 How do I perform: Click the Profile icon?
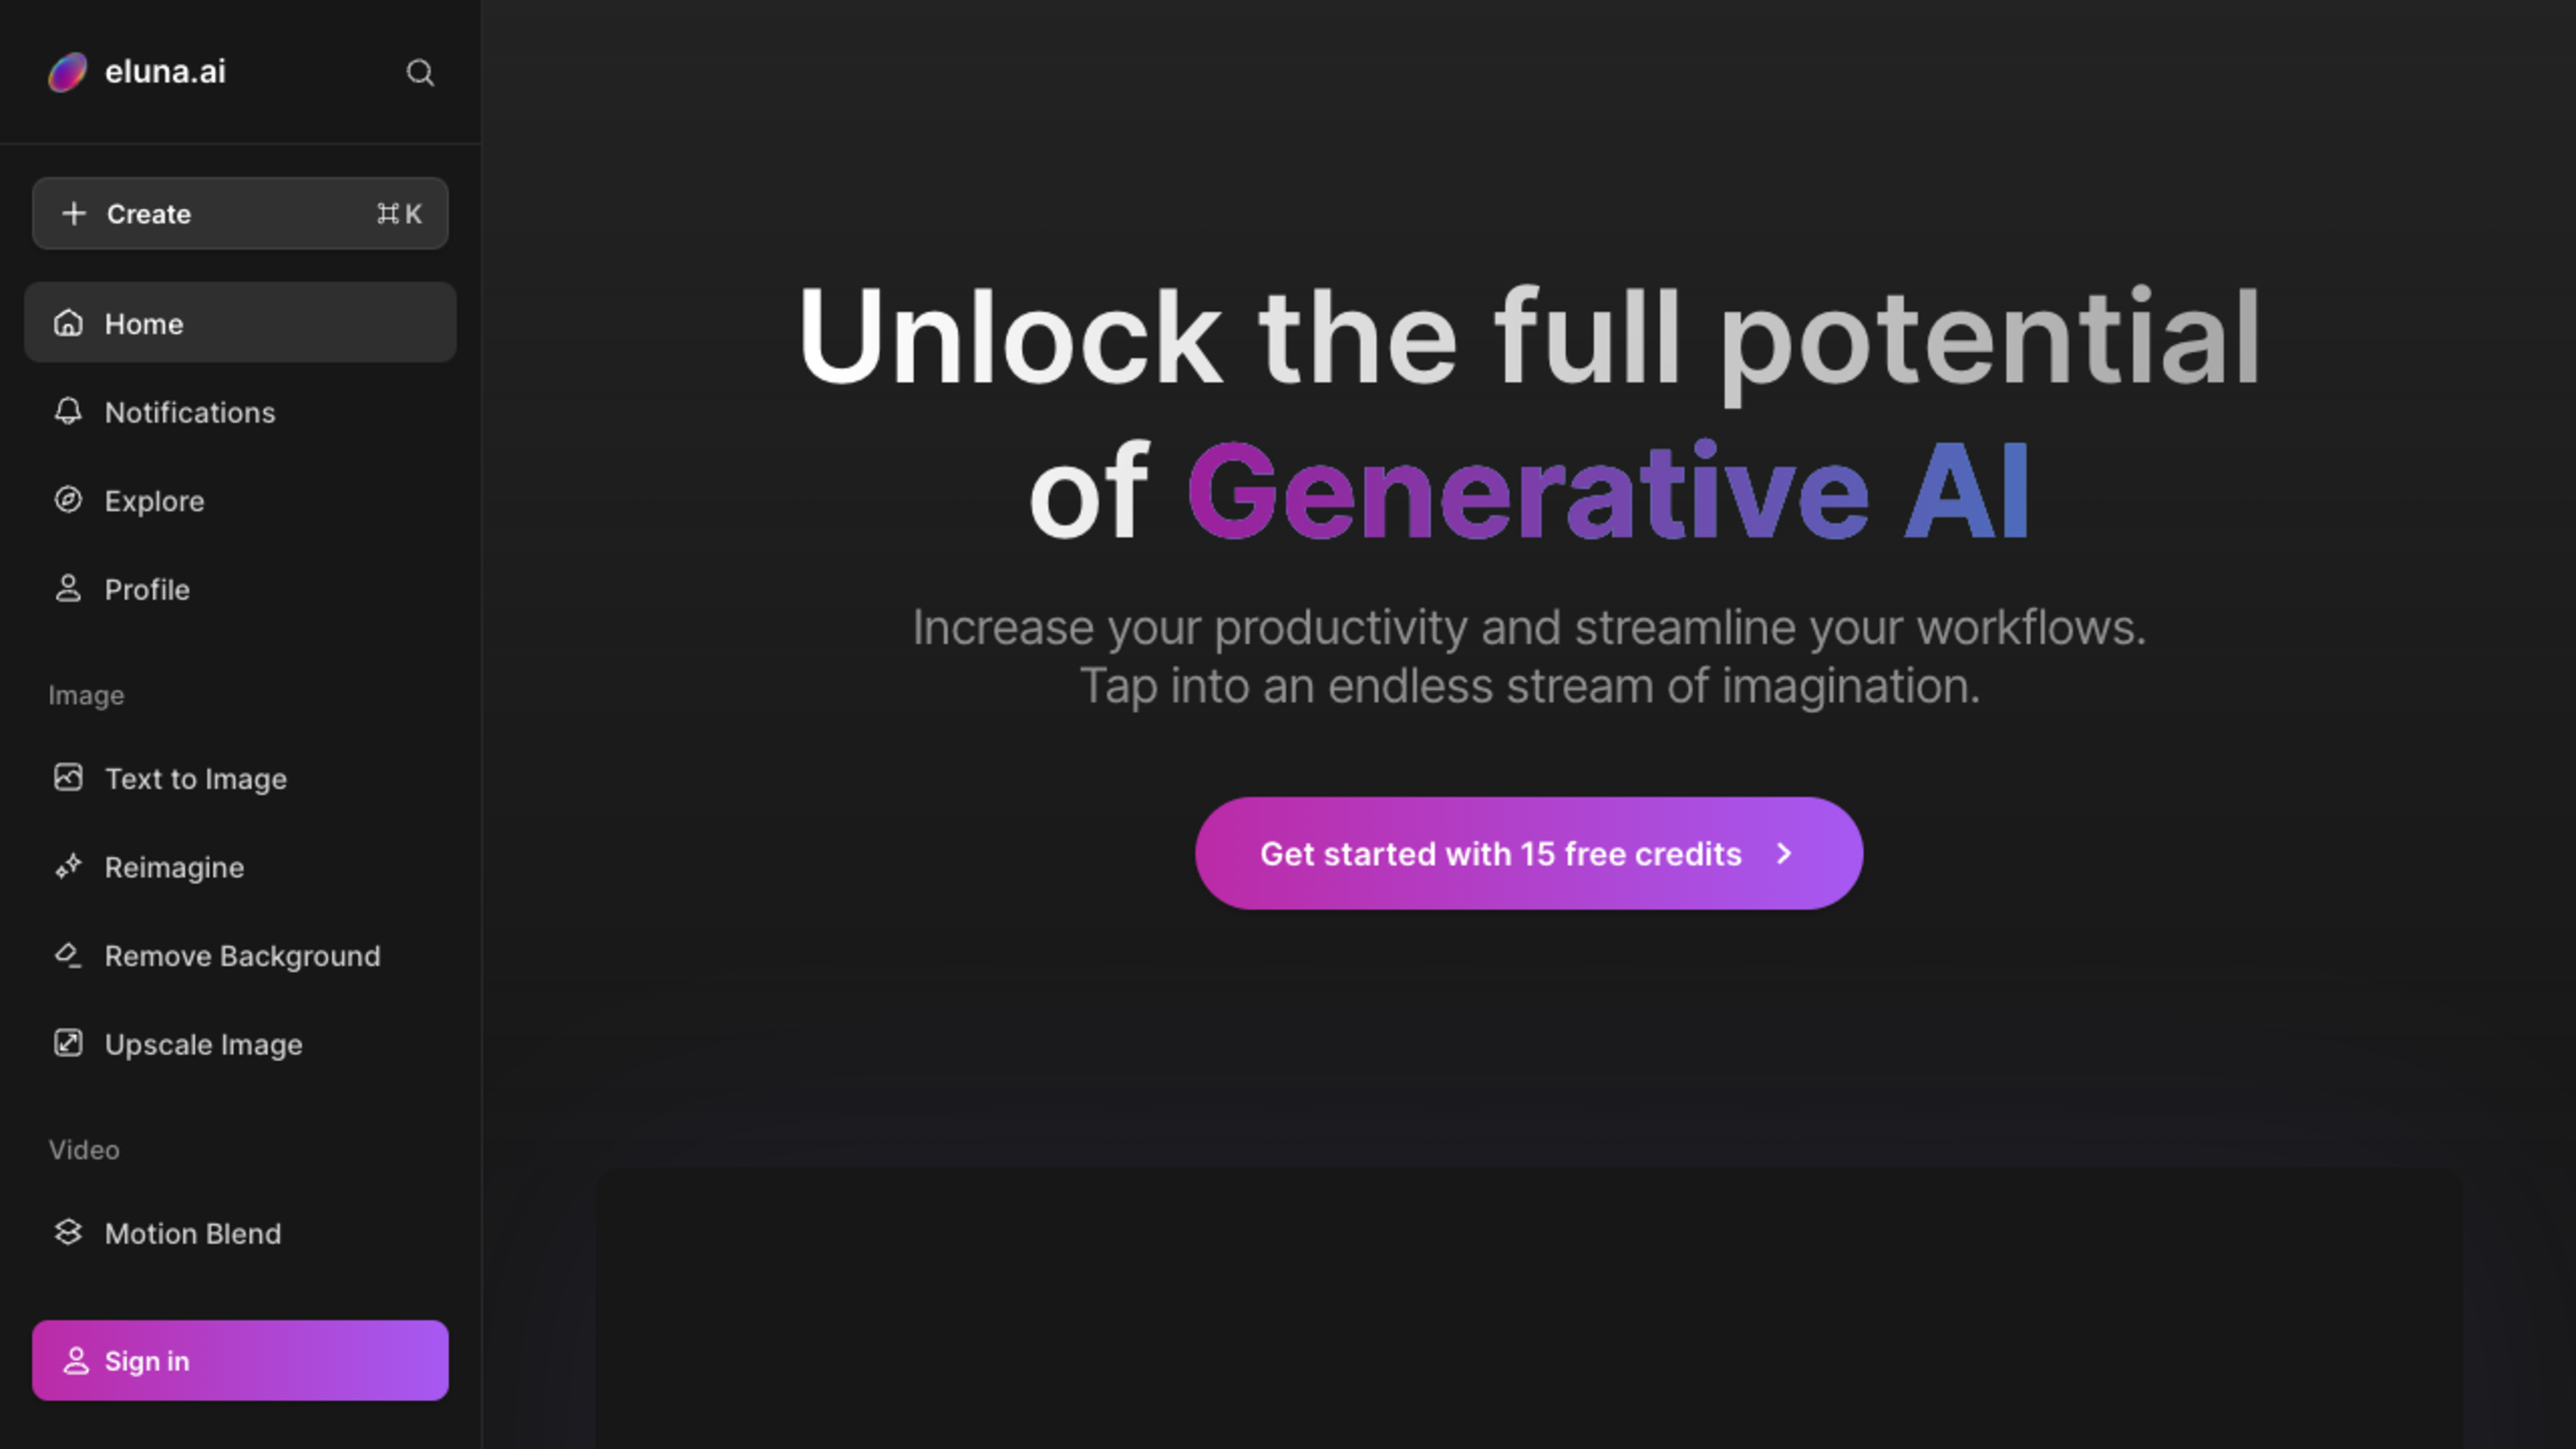(x=67, y=589)
